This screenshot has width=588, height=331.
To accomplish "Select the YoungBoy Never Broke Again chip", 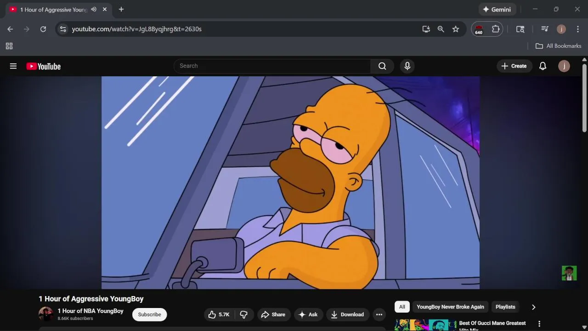I will (x=450, y=307).
